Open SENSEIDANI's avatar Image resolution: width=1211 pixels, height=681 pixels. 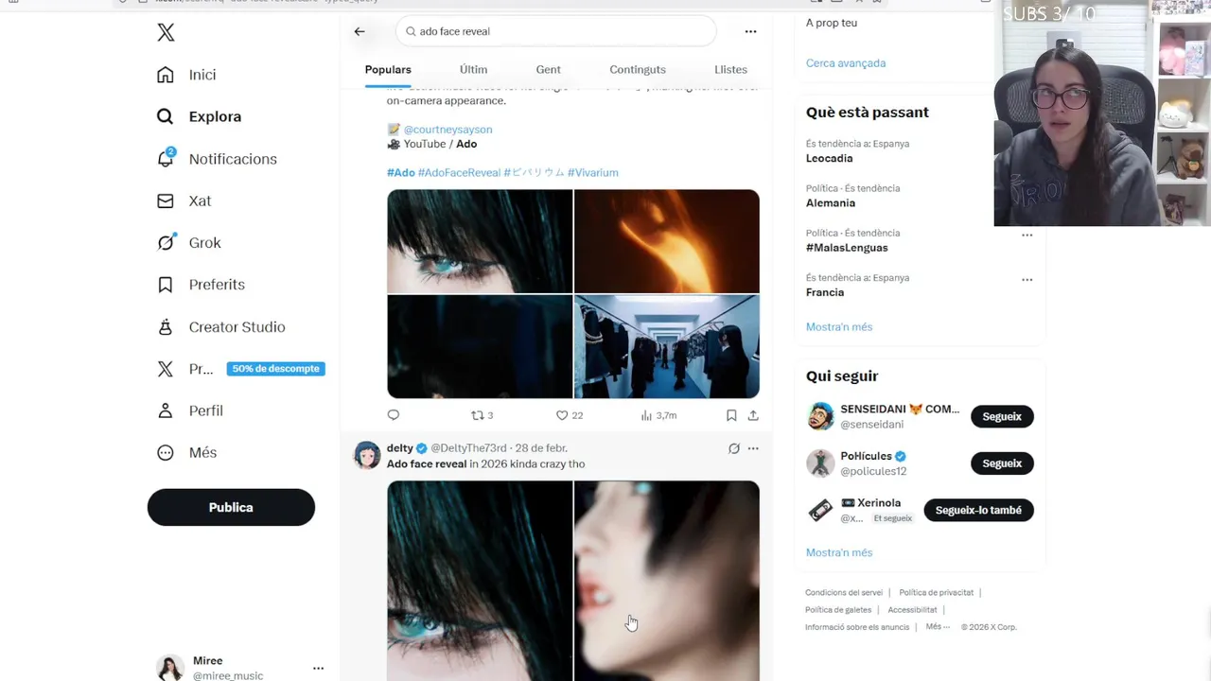[820, 417]
